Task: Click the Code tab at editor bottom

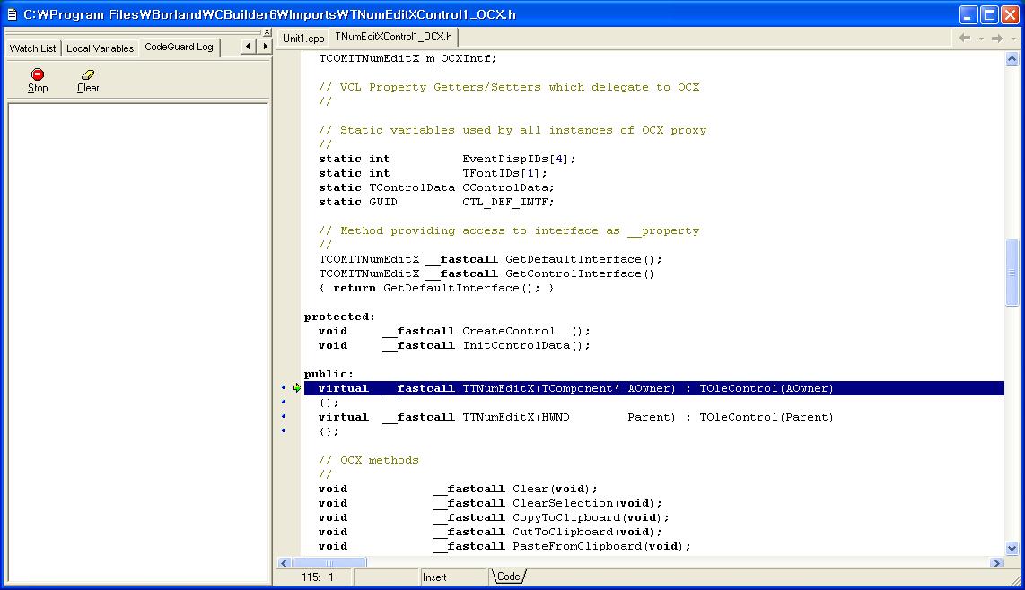Action: click(508, 577)
